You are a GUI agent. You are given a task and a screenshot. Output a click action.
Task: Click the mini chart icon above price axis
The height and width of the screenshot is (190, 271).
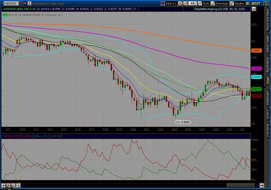click(254, 9)
